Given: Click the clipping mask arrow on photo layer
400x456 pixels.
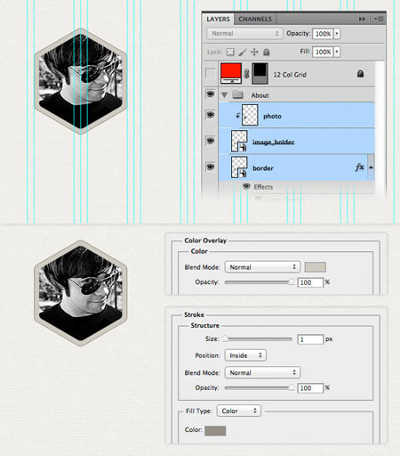Looking at the screenshot, I should (x=237, y=116).
